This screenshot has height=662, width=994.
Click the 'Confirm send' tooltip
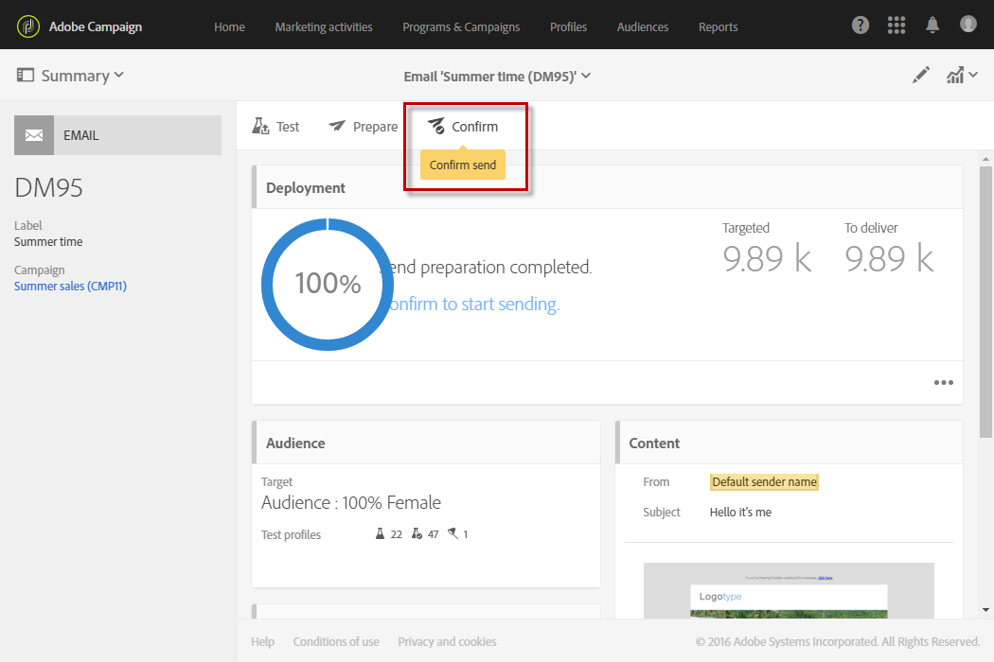[x=463, y=165]
